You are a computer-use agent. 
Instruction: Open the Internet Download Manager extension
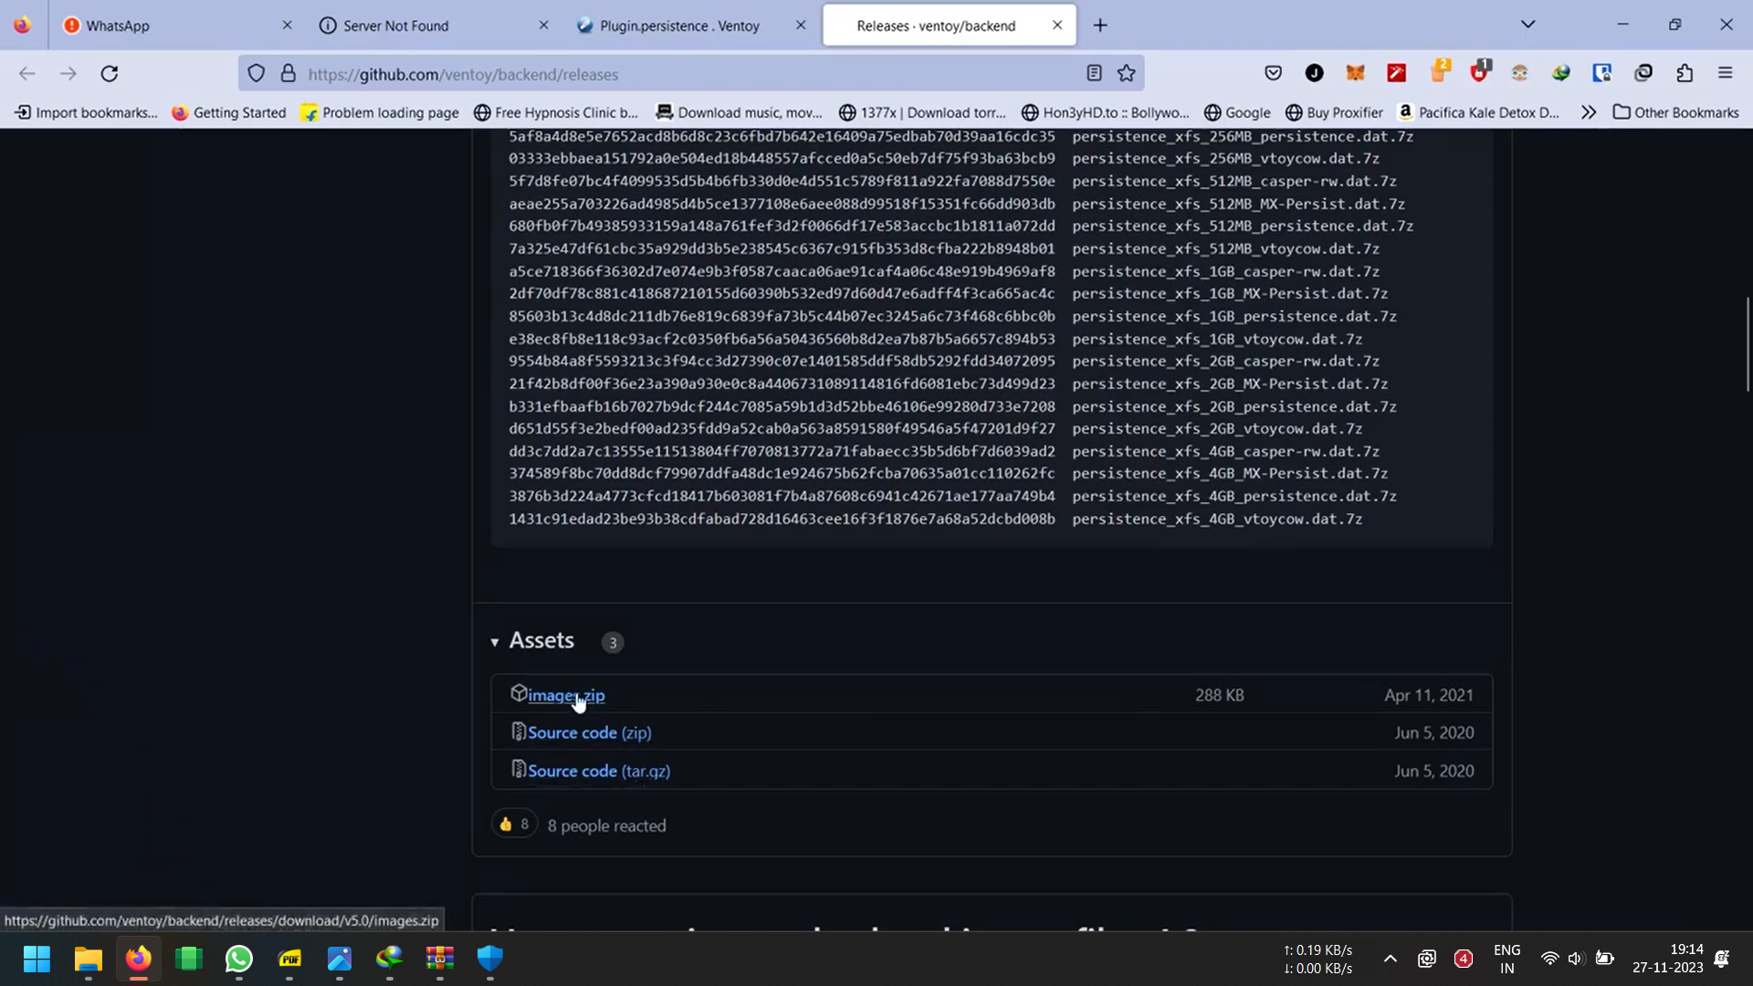(x=1561, y=73)
